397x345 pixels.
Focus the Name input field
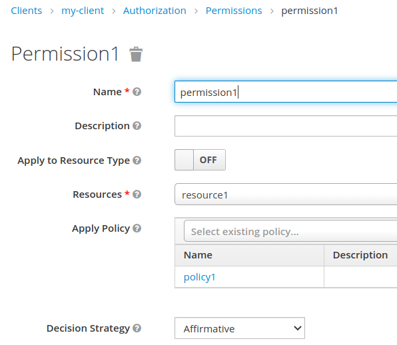[x=286, y=92]
